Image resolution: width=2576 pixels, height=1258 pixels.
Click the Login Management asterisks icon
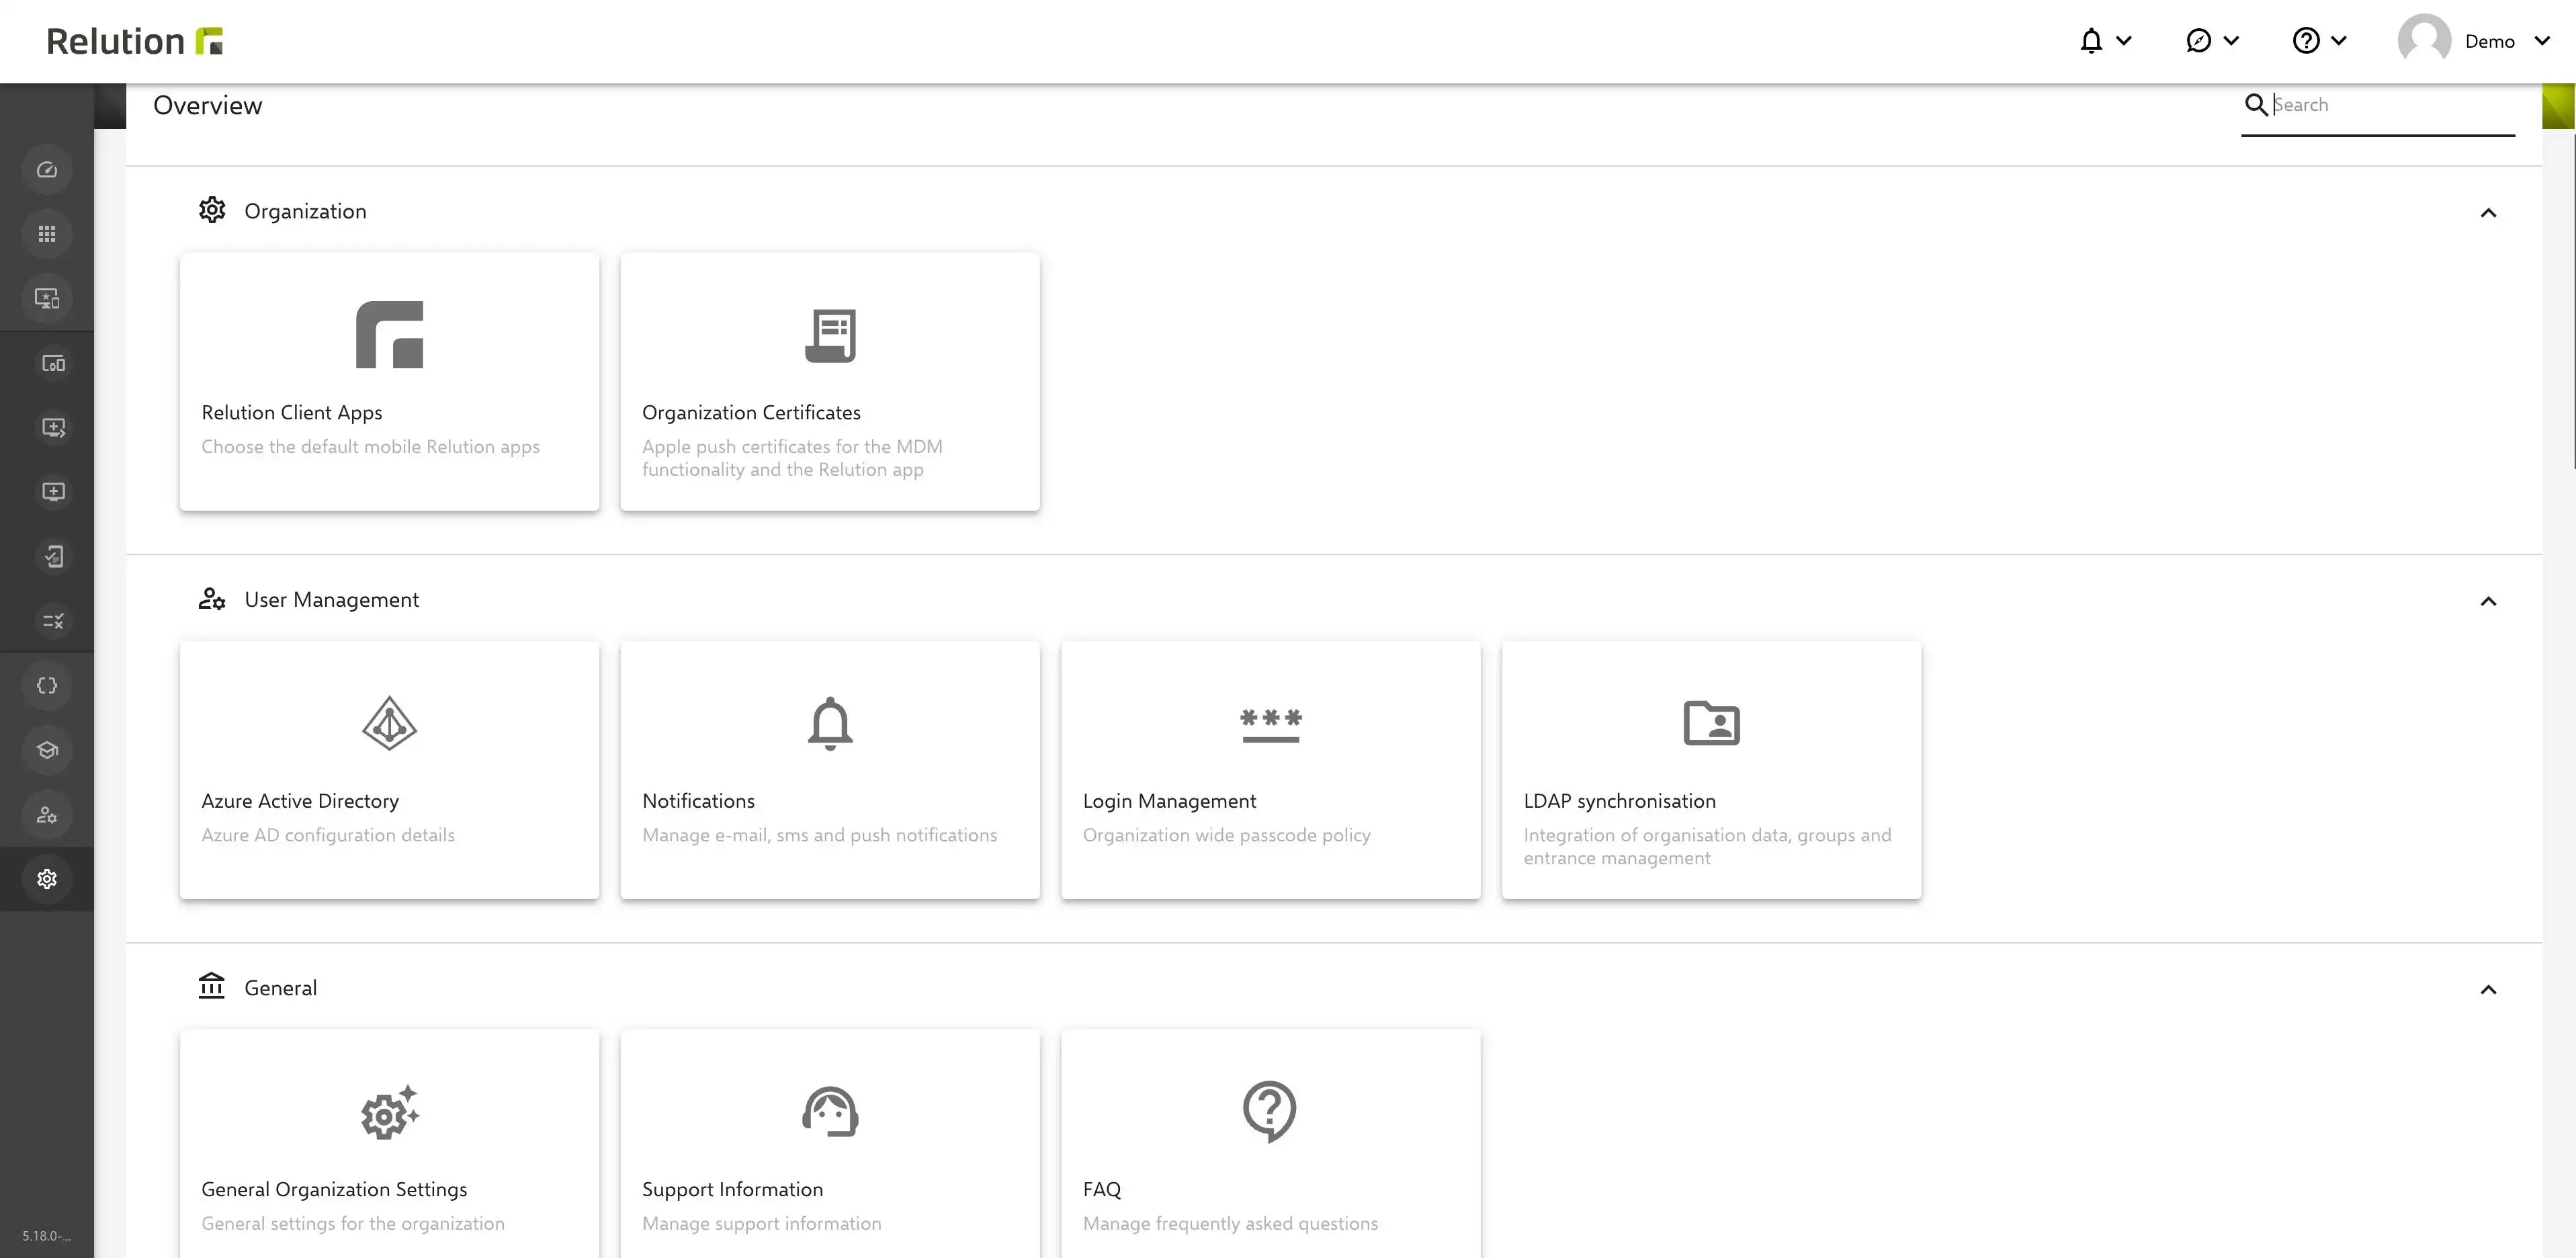click(1271, 725)
